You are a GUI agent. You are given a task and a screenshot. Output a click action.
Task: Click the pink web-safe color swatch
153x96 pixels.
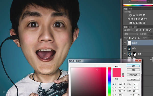123,76
